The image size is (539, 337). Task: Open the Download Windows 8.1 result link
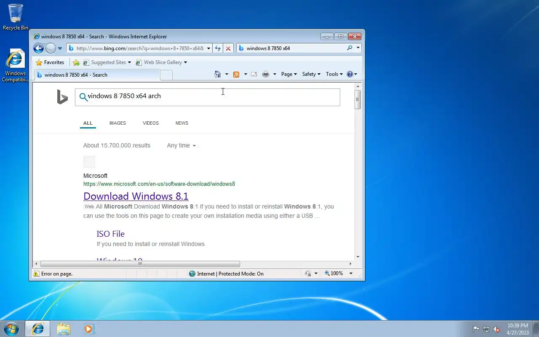pos(136,196)
